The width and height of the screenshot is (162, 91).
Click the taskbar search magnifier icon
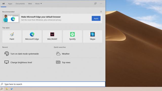(x=2, y=89)
